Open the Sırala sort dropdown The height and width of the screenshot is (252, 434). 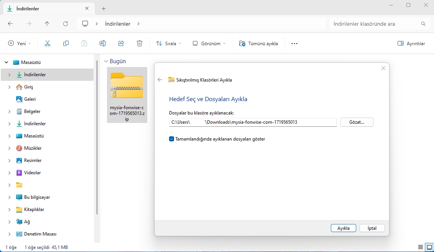(x=169, y=43)
